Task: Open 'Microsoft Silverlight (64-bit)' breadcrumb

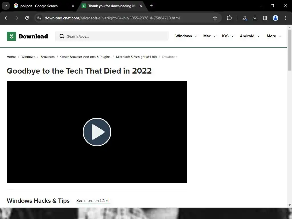Action: [x=136, y=57]
